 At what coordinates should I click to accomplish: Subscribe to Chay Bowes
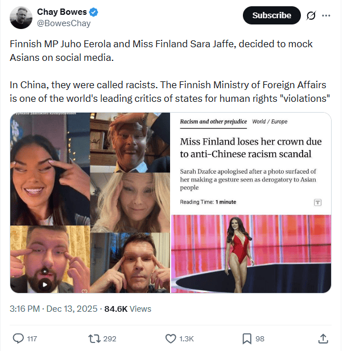point(271,15)
